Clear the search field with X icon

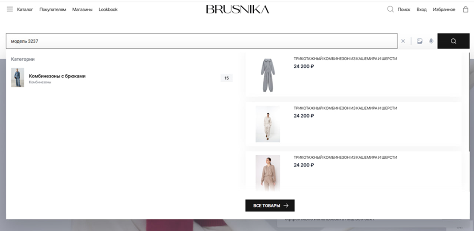pos(403,41)
